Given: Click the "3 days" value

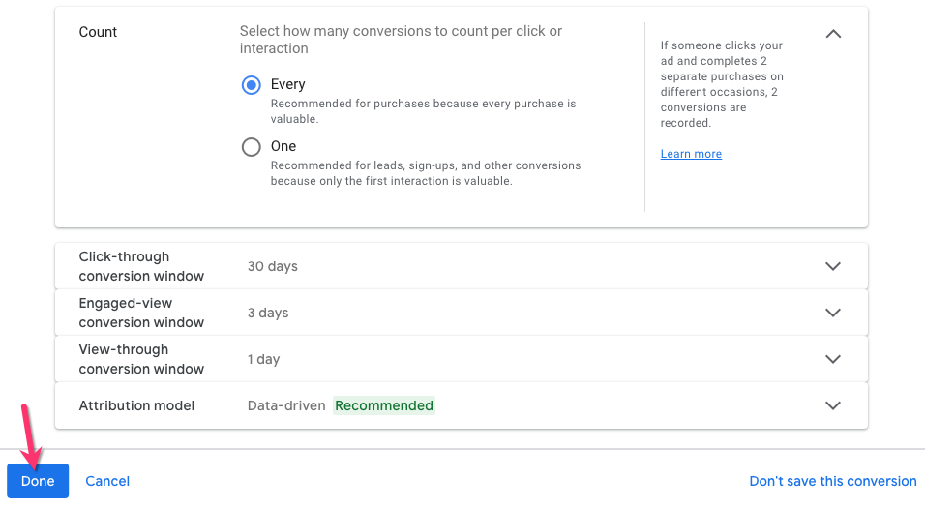Looking at the screenshot, I should coord(268,313).
